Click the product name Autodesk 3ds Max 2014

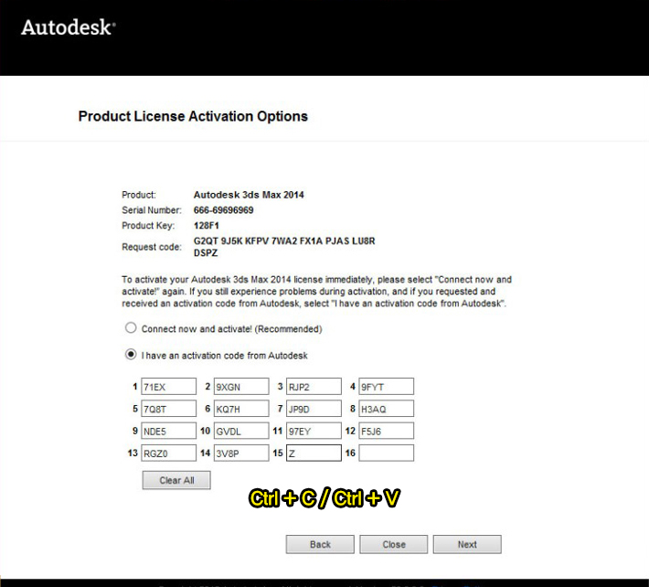(x=249, y=195)
